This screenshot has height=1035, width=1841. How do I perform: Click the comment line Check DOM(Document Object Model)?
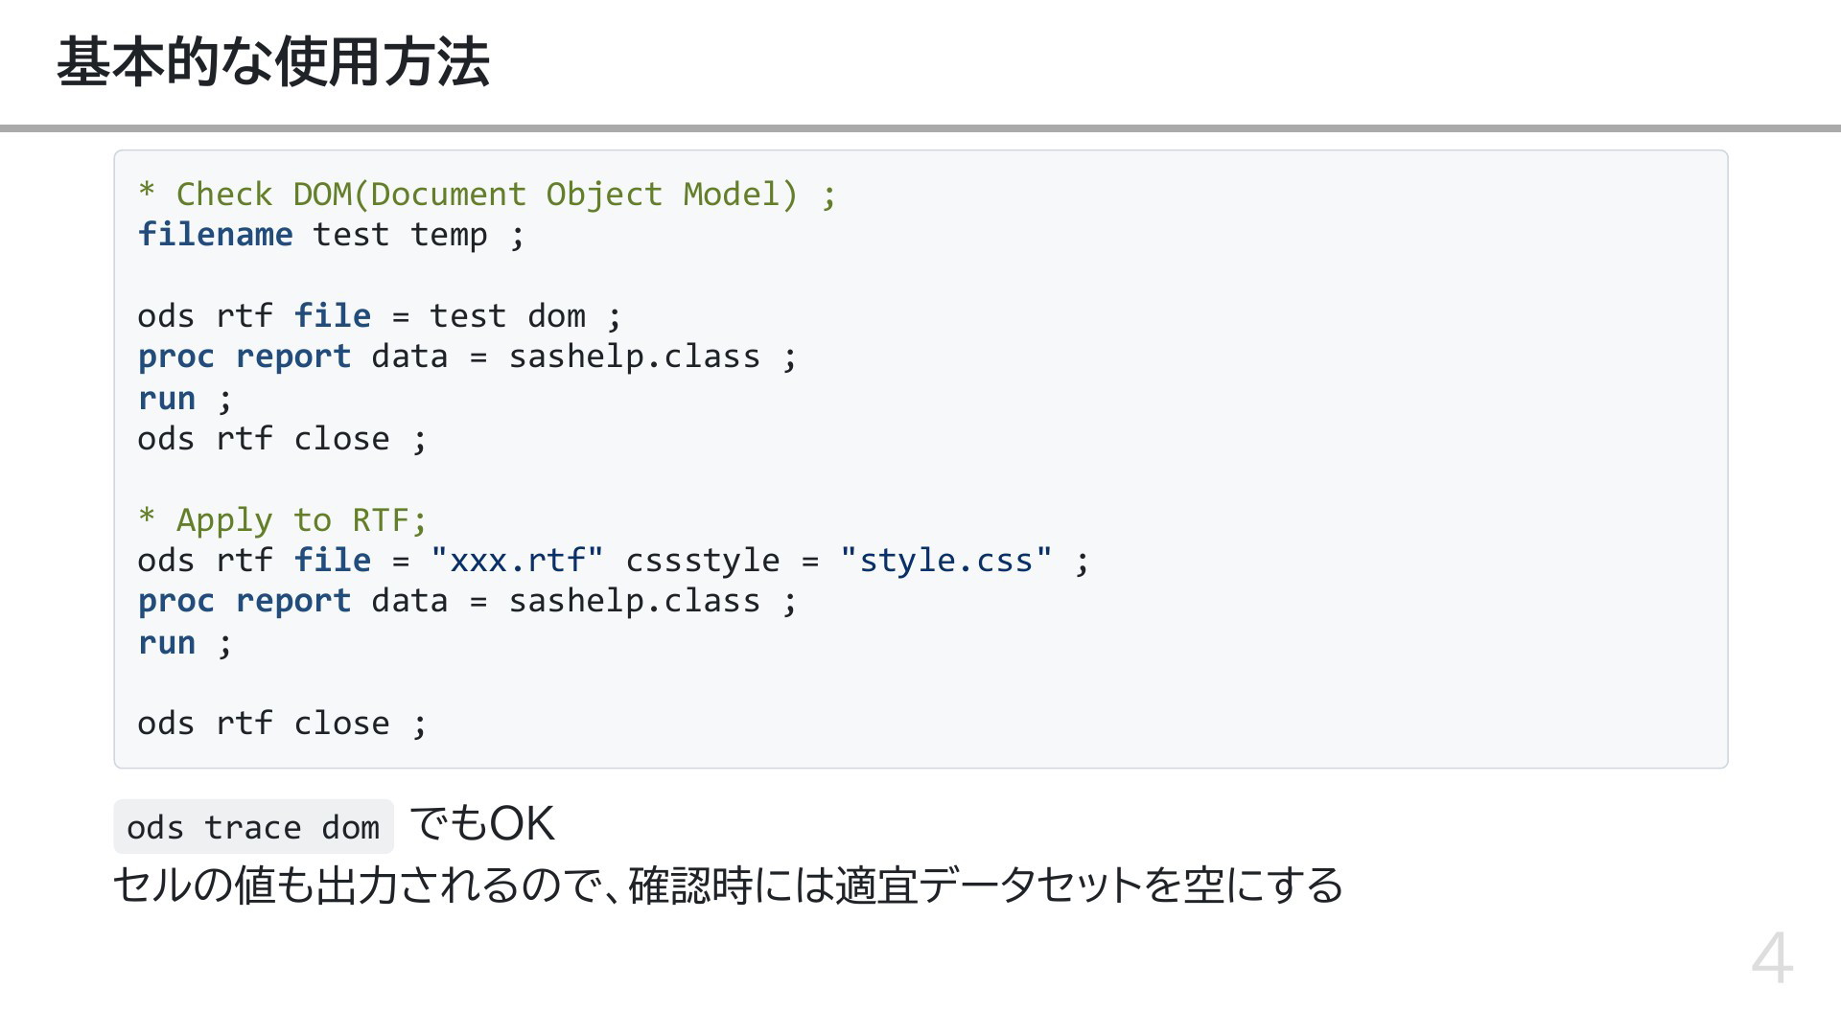487,195
